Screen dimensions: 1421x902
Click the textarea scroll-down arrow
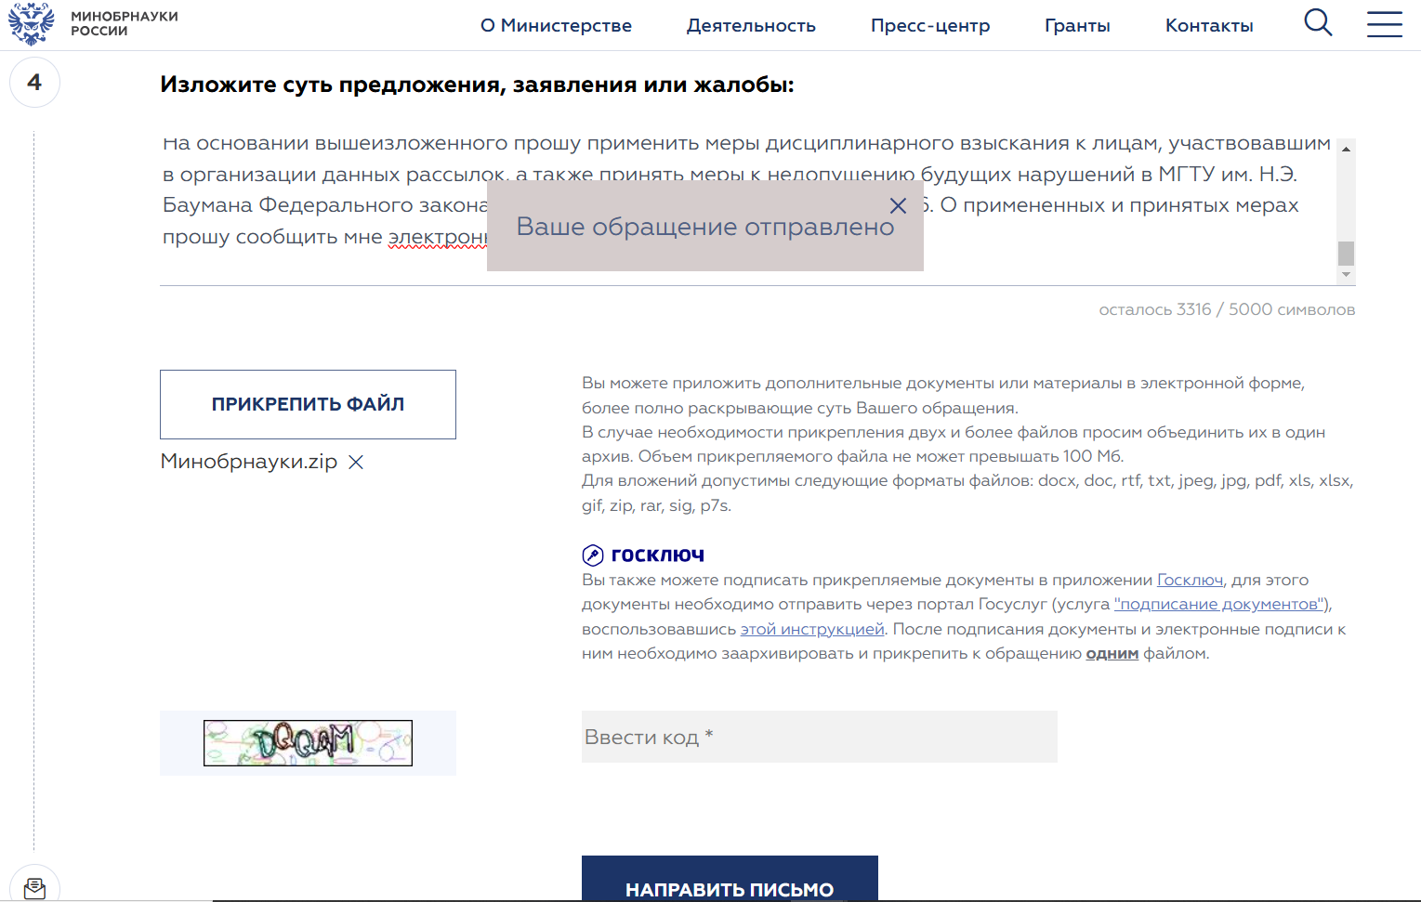click(1346, 275)
